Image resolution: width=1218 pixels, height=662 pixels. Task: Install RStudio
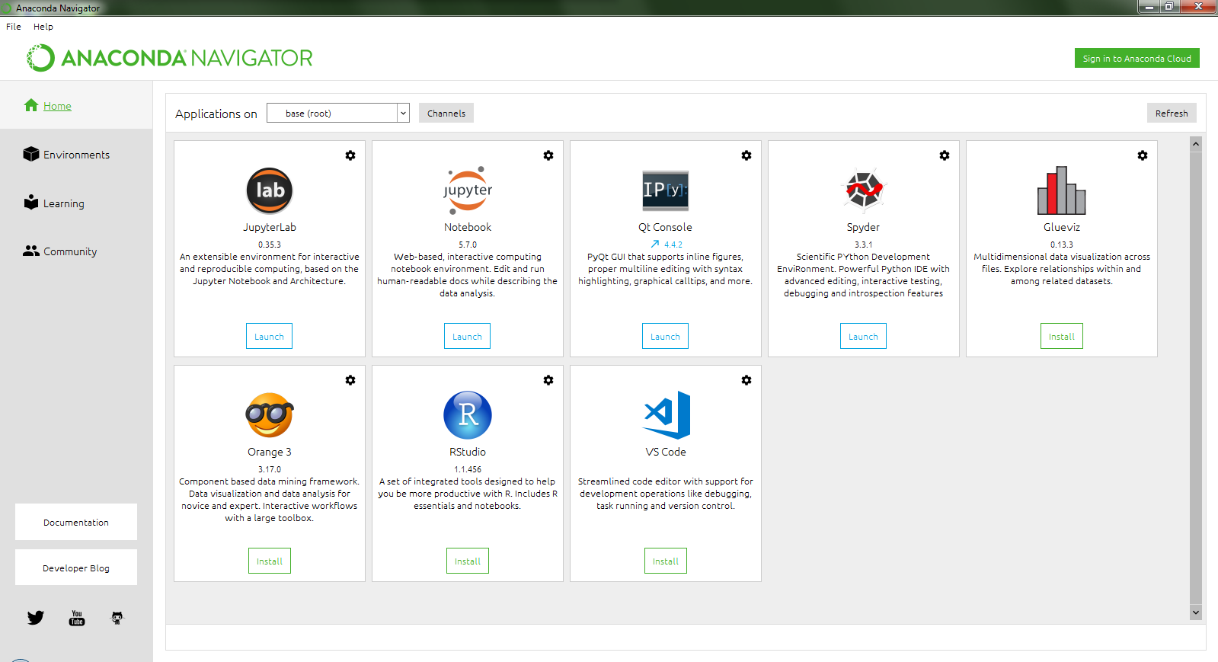tap(468, 561)
